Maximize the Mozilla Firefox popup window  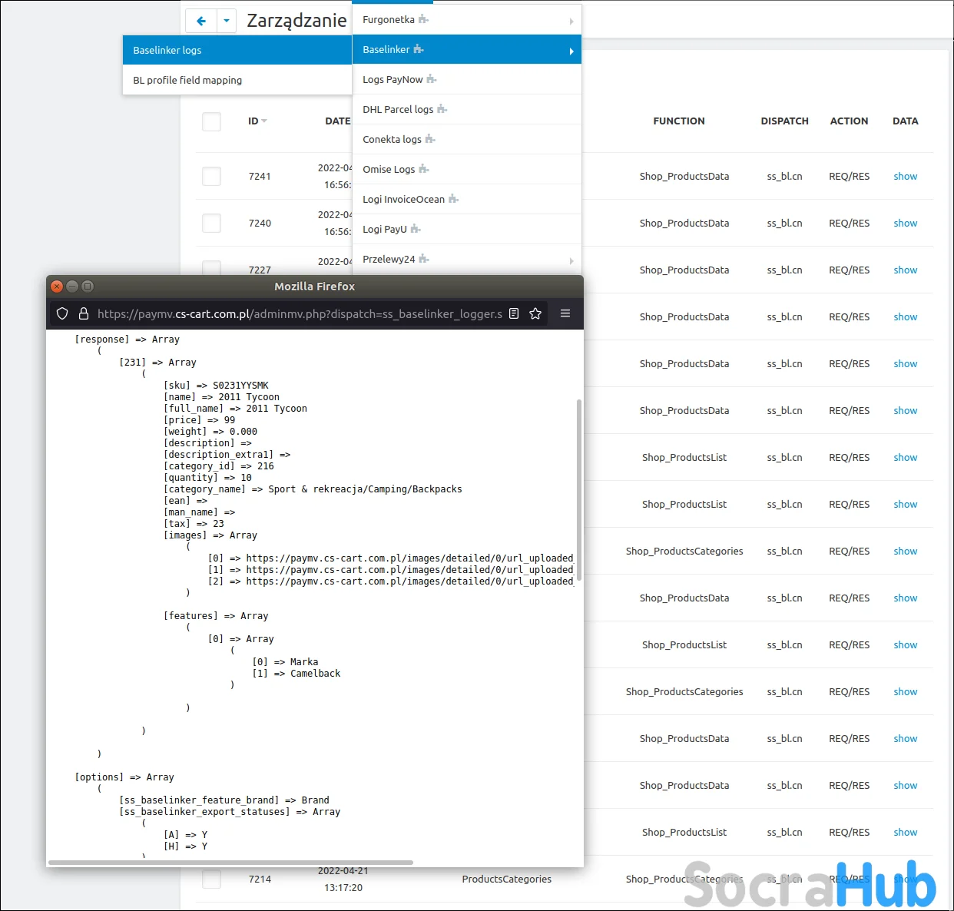(88, 287)
